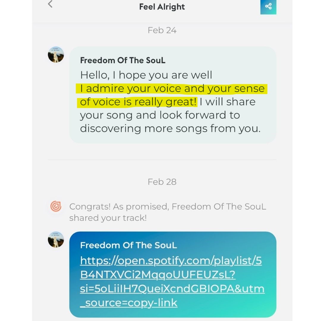The width and height of the screenshot is (321, 321).
Task: Click 'utm_source=copy-link' portion of the URL
Action: 172,295
